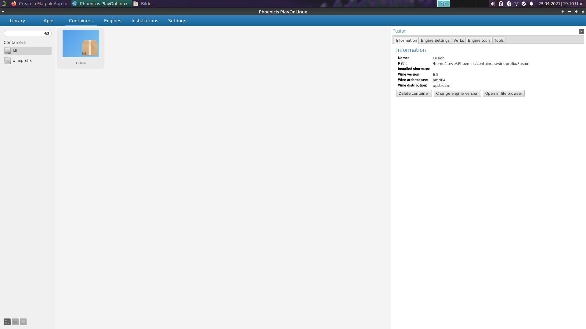This screenshot has width=586, height=329.
Task: Open the Installations section
Action: pyautogui.click(x=145, y=21)
